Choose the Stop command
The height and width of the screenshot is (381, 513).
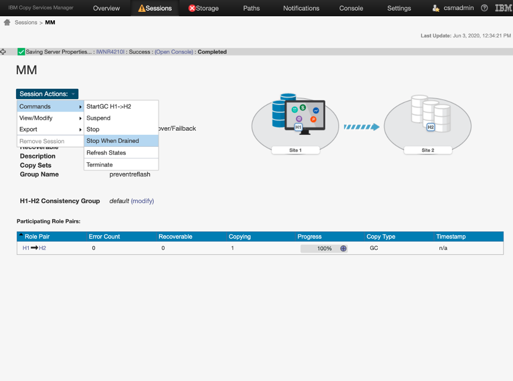pyautogui.click(x=121, y=130)
